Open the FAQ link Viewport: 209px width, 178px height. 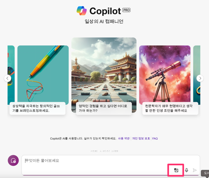click(x=155, y=139)
